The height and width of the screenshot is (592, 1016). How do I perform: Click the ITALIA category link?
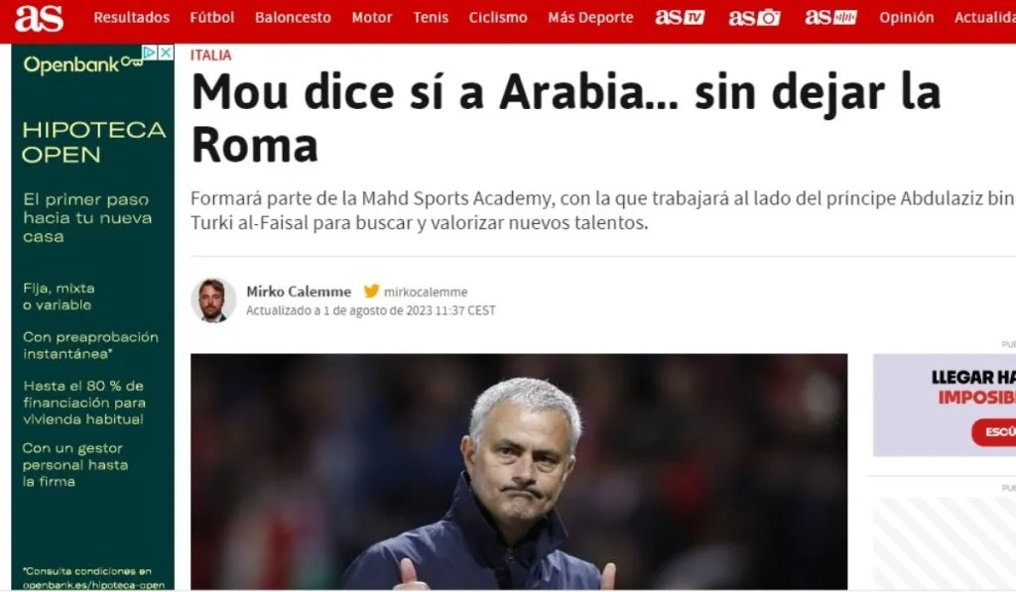tap(210, 56)
